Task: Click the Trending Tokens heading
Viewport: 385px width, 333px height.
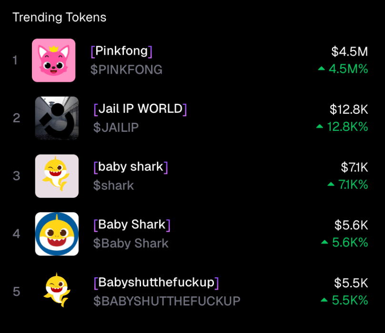Action: coord(60,18)
